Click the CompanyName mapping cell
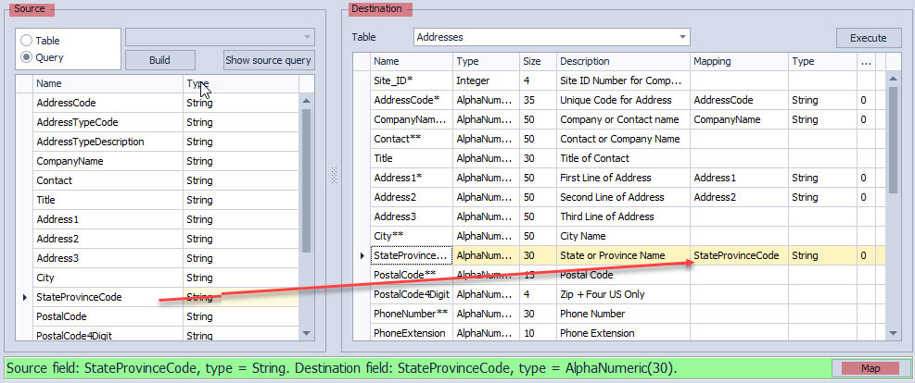Screen dimensions: 915x383 tap(740, 119)
